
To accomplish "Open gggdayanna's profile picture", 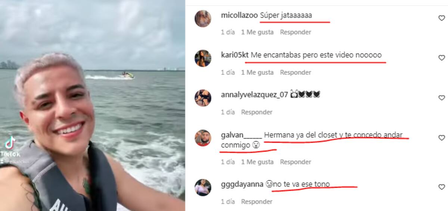I will click(x=203, y=188).
